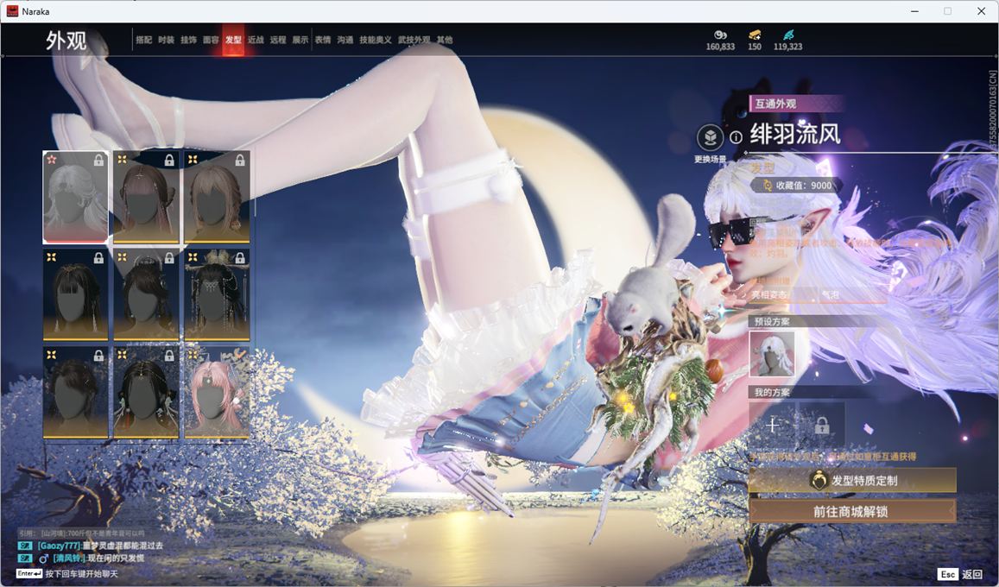Image resolution: width=999 pixels, height=587 pixels.
Task: Open the 技能奥义 tab
Action: coord(376,40)
